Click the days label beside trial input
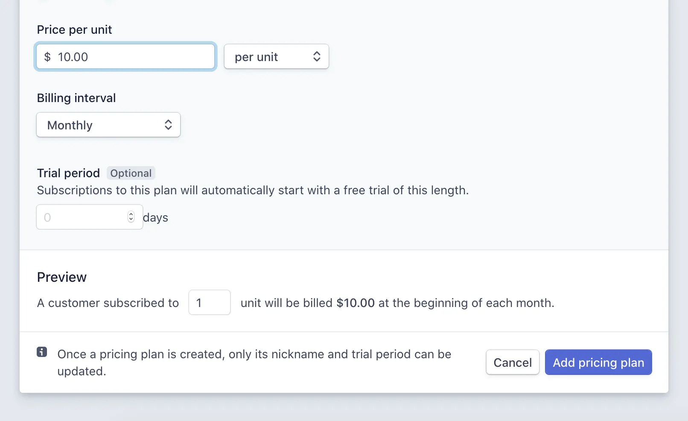This screenshot has width=688, height=421. pyautogui.click(x=155, y=218)
